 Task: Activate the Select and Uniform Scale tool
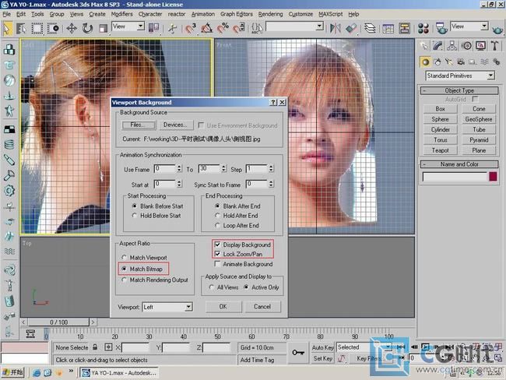click(103, 28)
